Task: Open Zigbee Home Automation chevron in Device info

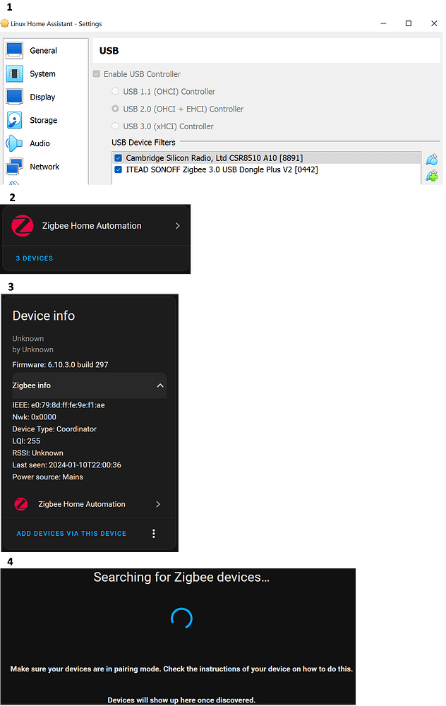Action: coord(158,504)
